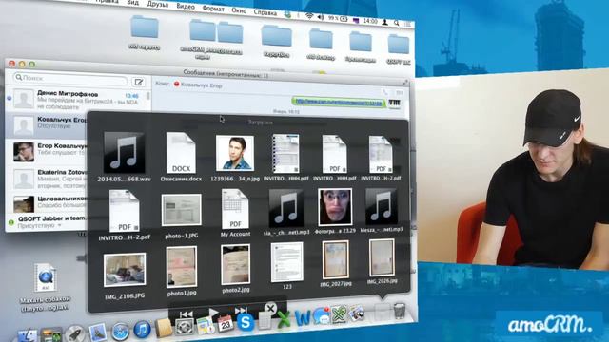Open Safari compass icon in the Dock

tap(121, 332)
